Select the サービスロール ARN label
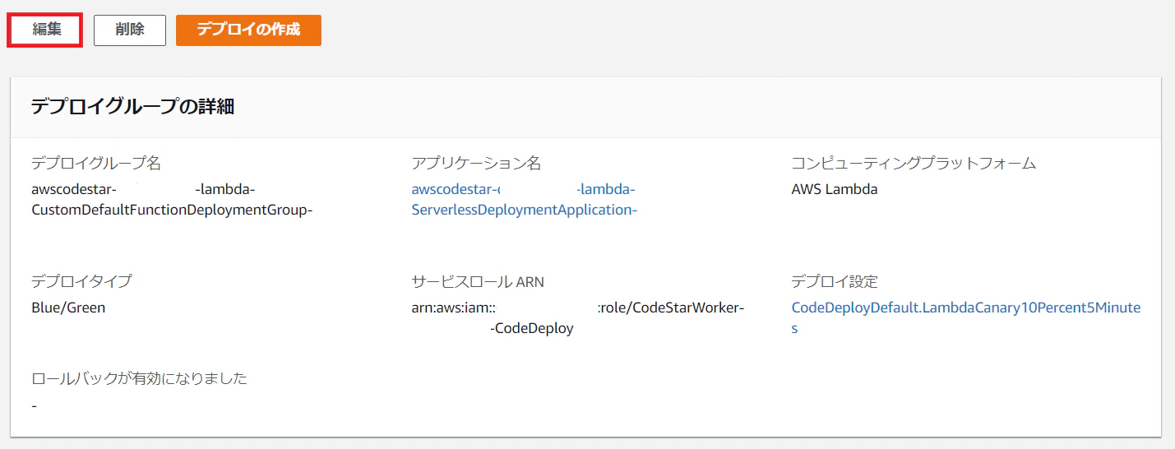The height and width of the screenshot is (449, 1175). pyautogui.click(x=478, y=282)
